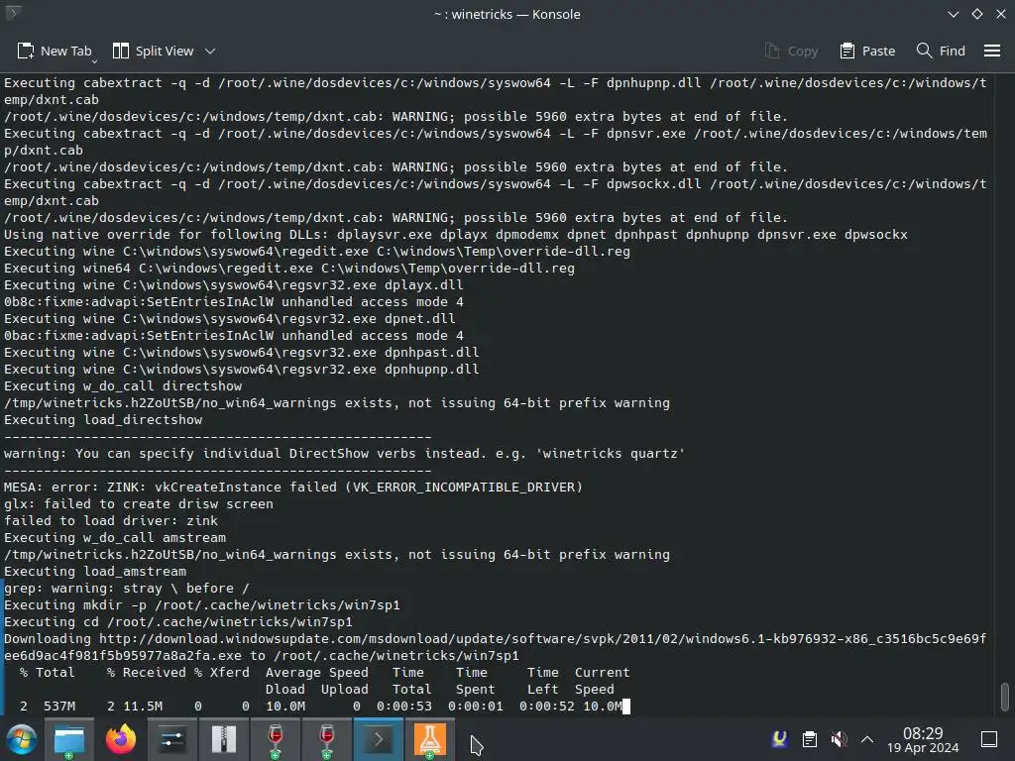Click the windowsupdate.com download URL
This screenshot has width=1015, height=761.
coord(496,647)
